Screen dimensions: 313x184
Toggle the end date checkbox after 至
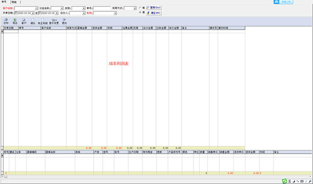40,13
